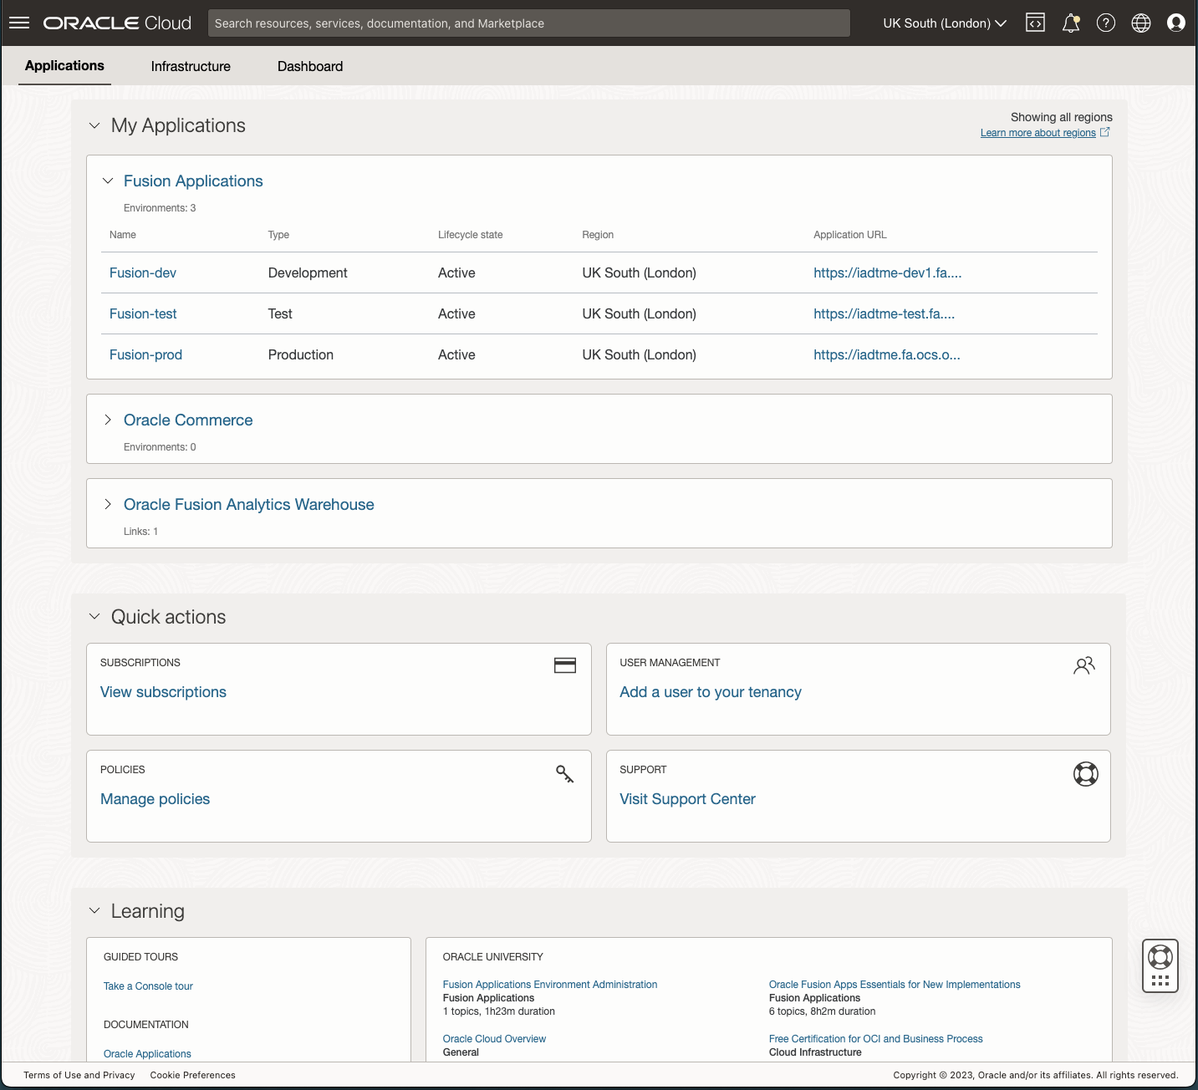1198x1090 pixels.
Task: Open the notifications bell
Action: [x=1071, y=23]
